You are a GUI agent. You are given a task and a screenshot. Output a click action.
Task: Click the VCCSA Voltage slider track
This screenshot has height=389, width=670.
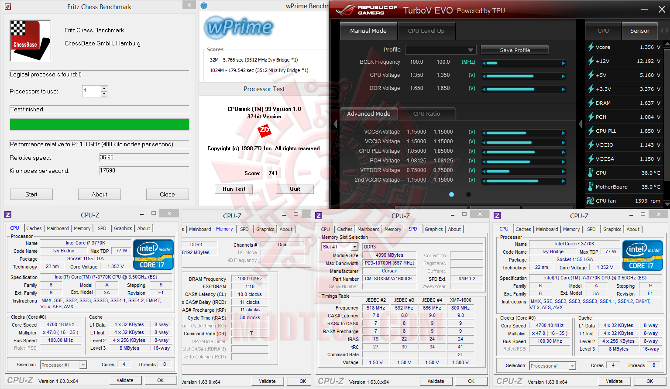(x=524, y=133)
